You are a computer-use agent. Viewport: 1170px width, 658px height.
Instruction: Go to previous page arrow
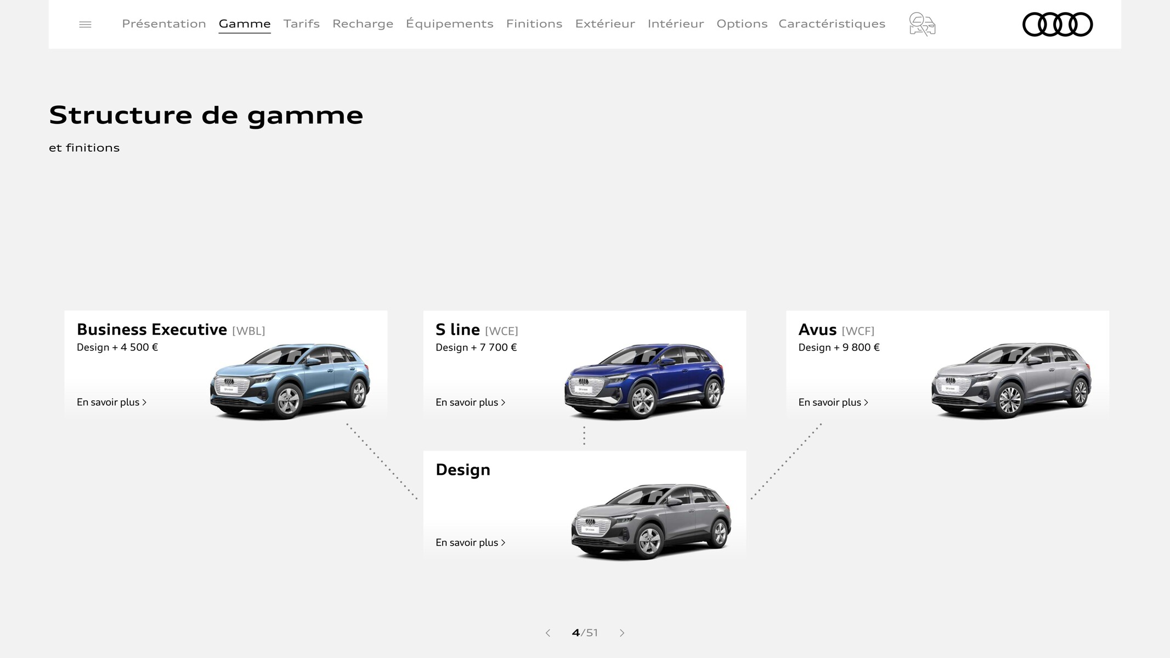[547, 633]
